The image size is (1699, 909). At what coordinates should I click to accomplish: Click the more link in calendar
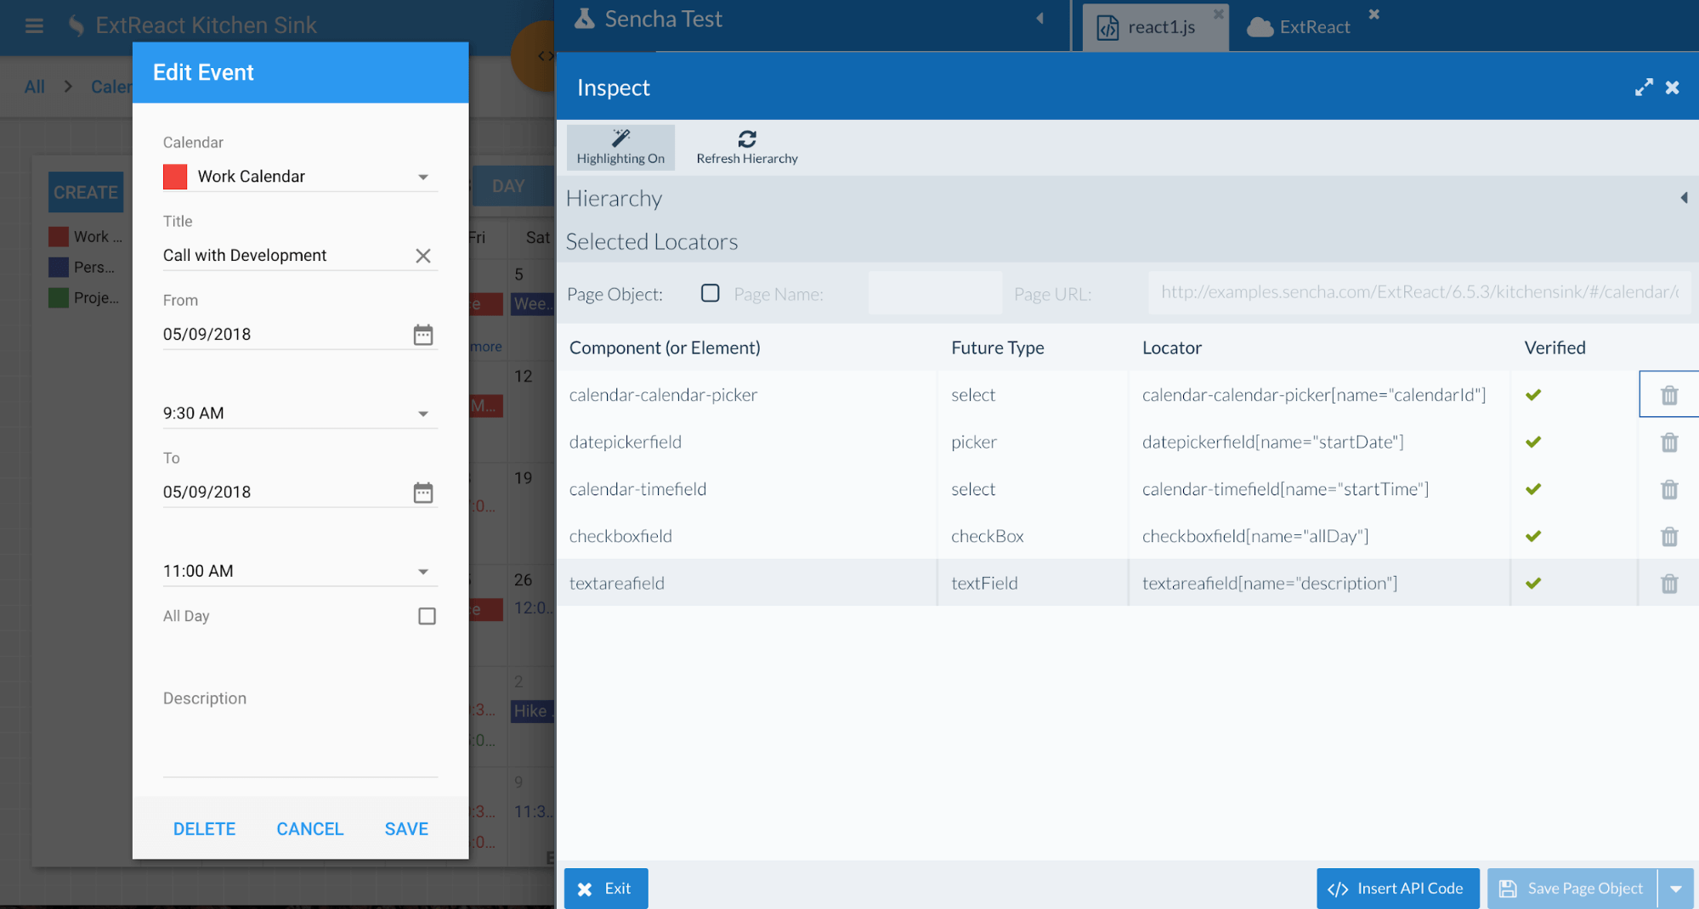(487, 347)
